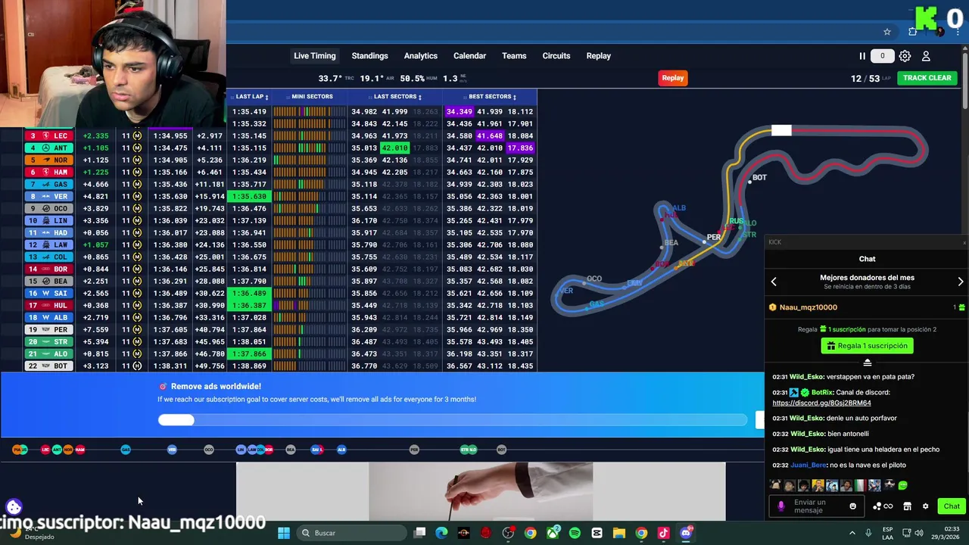Open the Windows Start menu
The image size is (969, 545).
[x=283, y=533]
